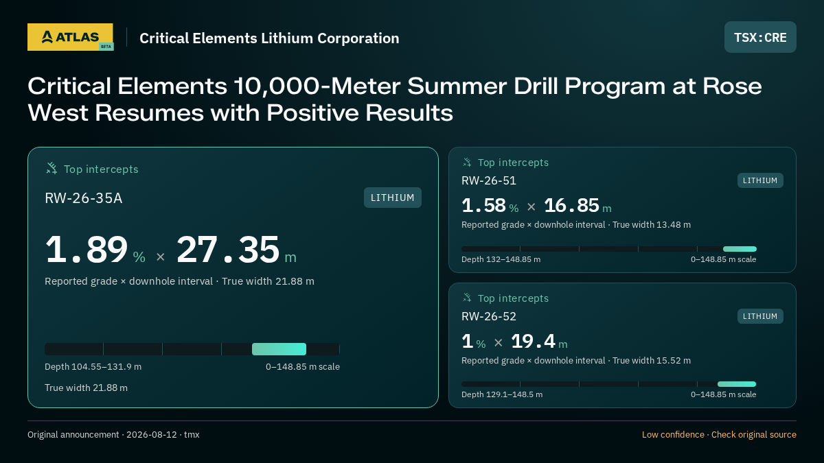Click the 'Top intercepts' label on RW-26-52 card
The width and height of the screenshot is (824, 463).
point(513,298)
